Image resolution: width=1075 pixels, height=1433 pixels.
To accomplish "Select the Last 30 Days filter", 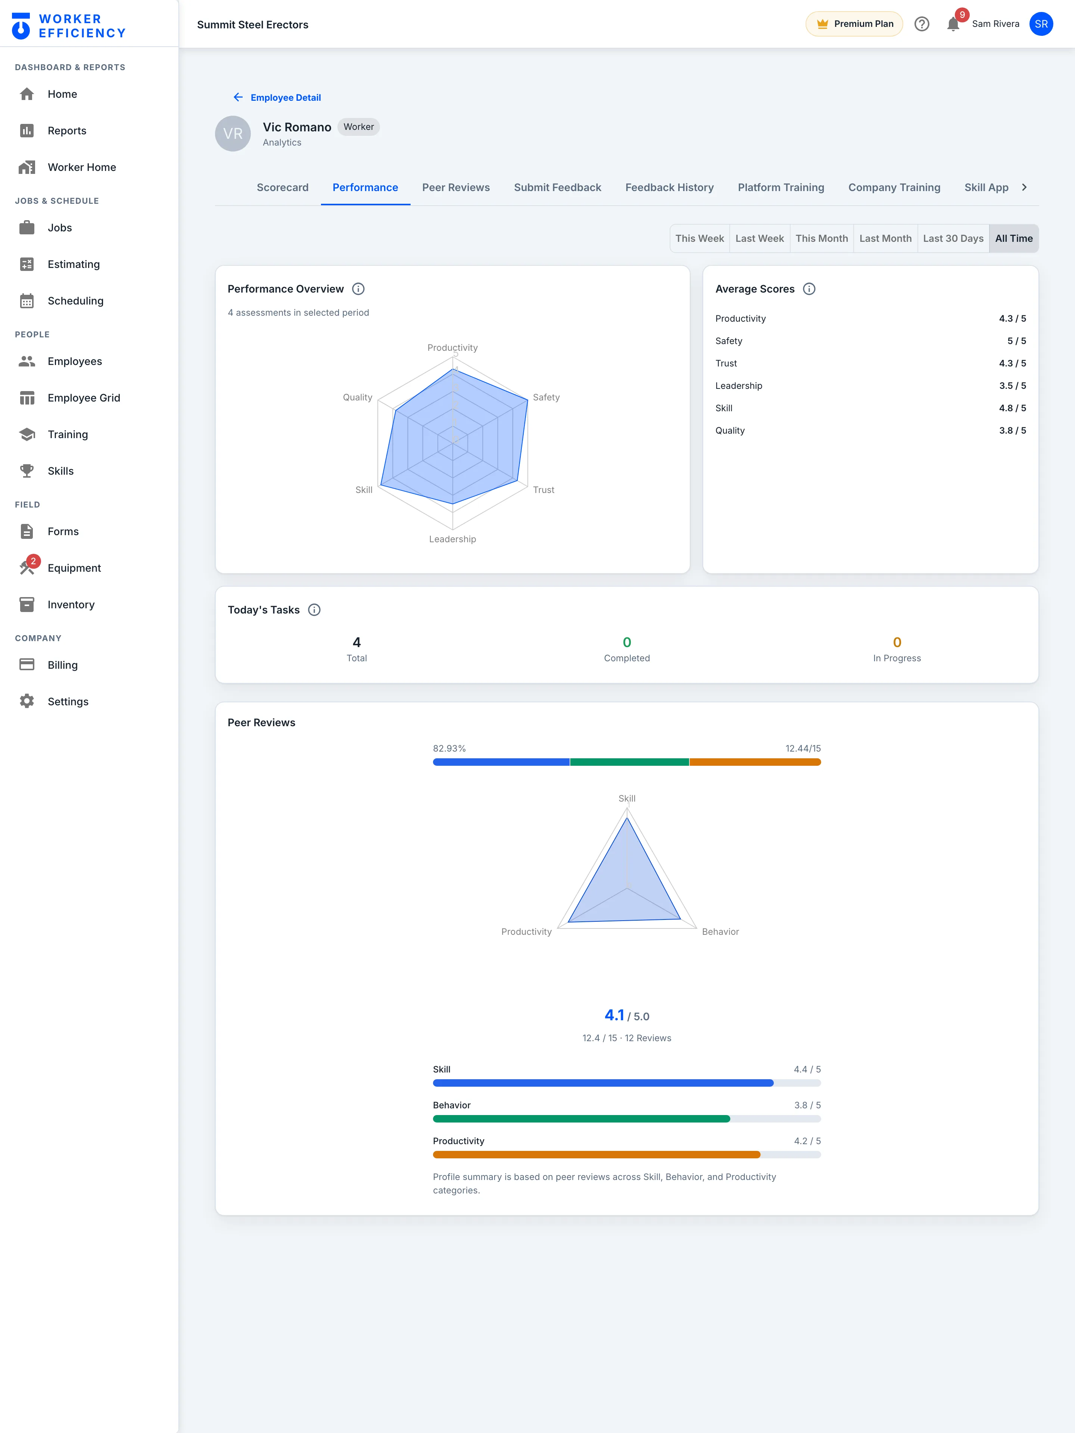I will click(x=953, y=238).
